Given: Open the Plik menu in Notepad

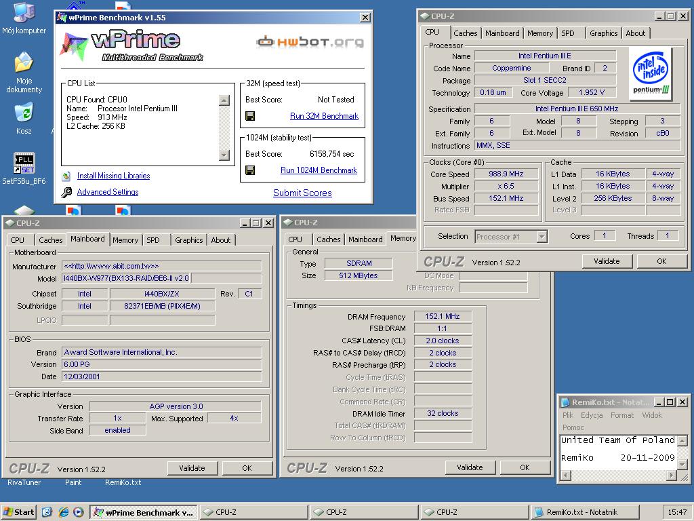Looking at the screenshot, I should (568, 416).
